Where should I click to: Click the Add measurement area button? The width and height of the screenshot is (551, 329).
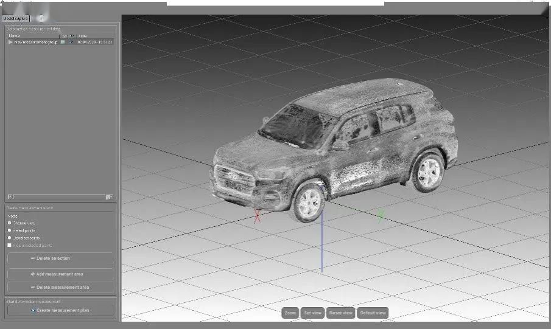(x=60, y=274)
